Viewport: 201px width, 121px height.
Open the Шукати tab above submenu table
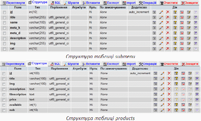pyautogui.click(x=72, y=3)
